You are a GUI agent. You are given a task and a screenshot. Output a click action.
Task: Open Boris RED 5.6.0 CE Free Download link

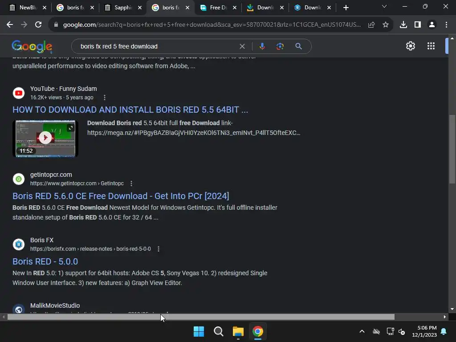(x=121, y=196)
